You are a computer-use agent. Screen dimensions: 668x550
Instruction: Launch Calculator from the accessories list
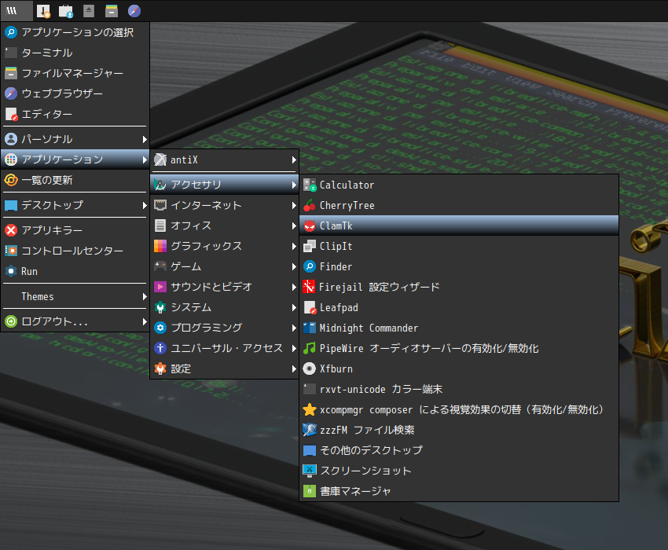coord(459,185)
